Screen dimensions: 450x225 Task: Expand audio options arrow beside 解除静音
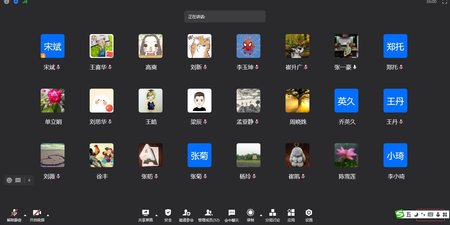pyautogui.click(x=25, y=215)
